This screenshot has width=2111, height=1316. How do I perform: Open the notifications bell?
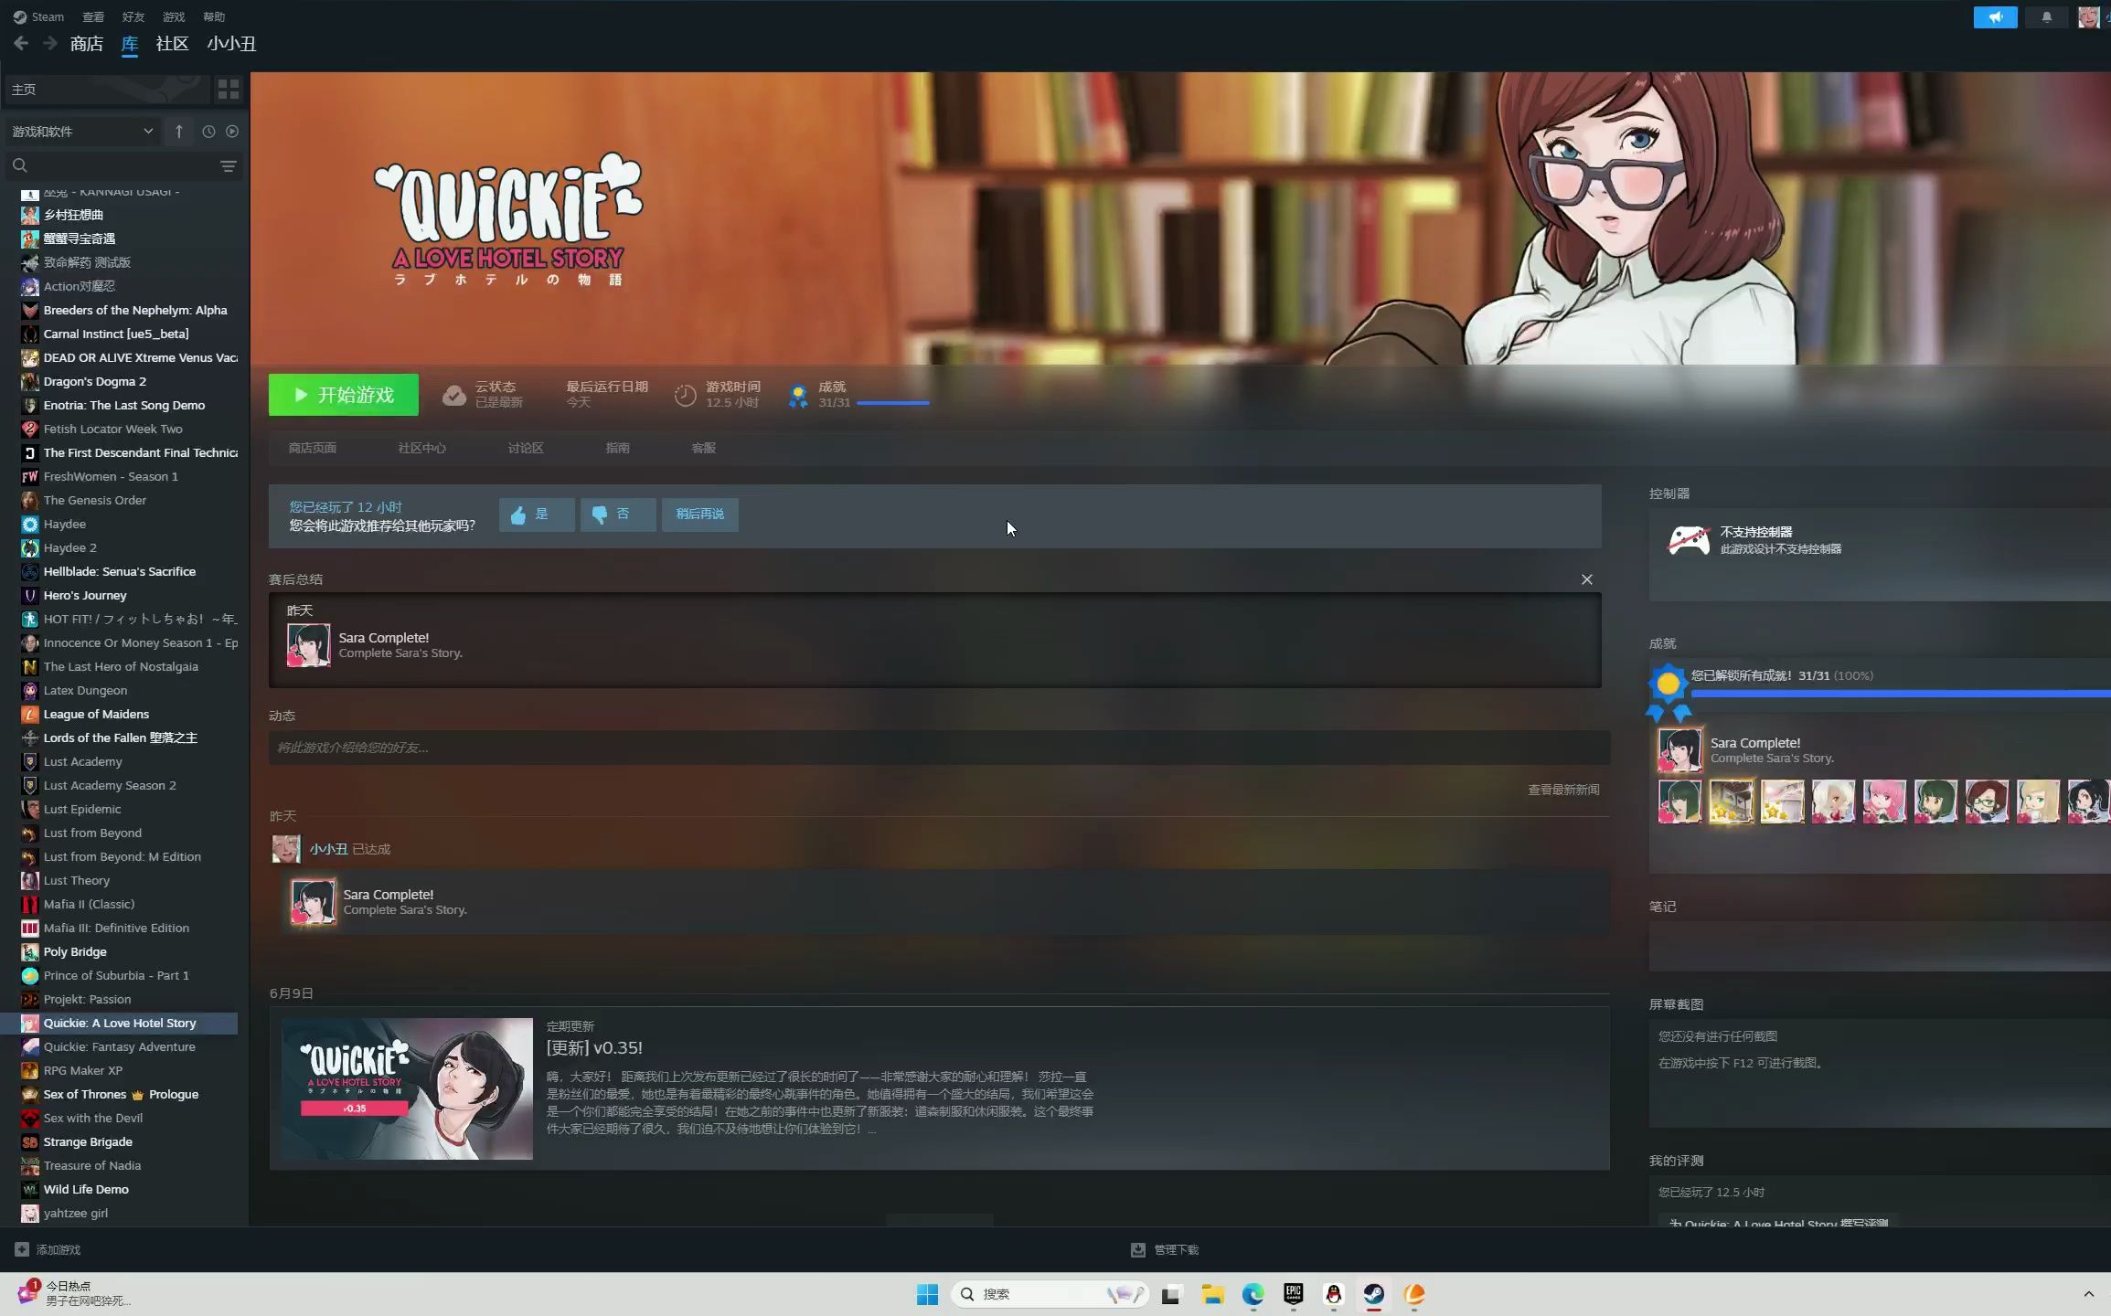pyautogui.click(x=2046, y=17)
